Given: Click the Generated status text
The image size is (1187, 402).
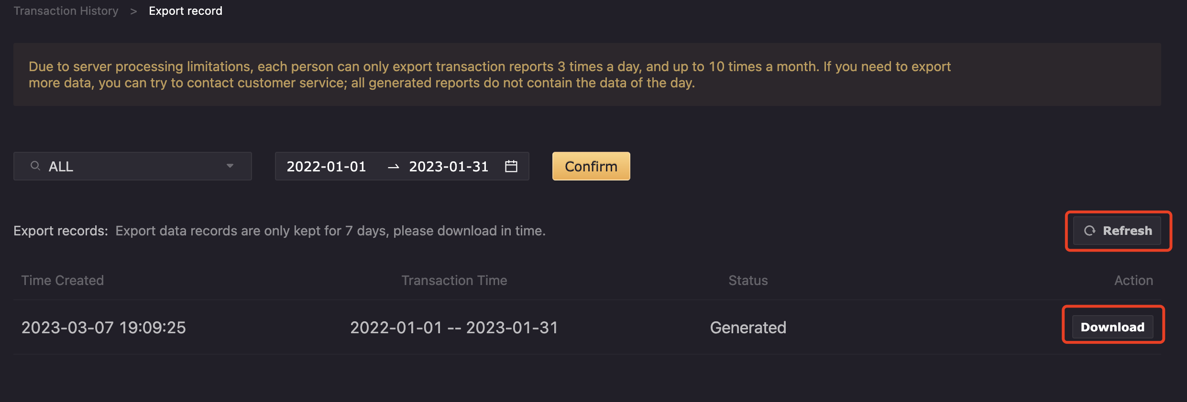Looking at the screenshot, I should pos(748,328).
